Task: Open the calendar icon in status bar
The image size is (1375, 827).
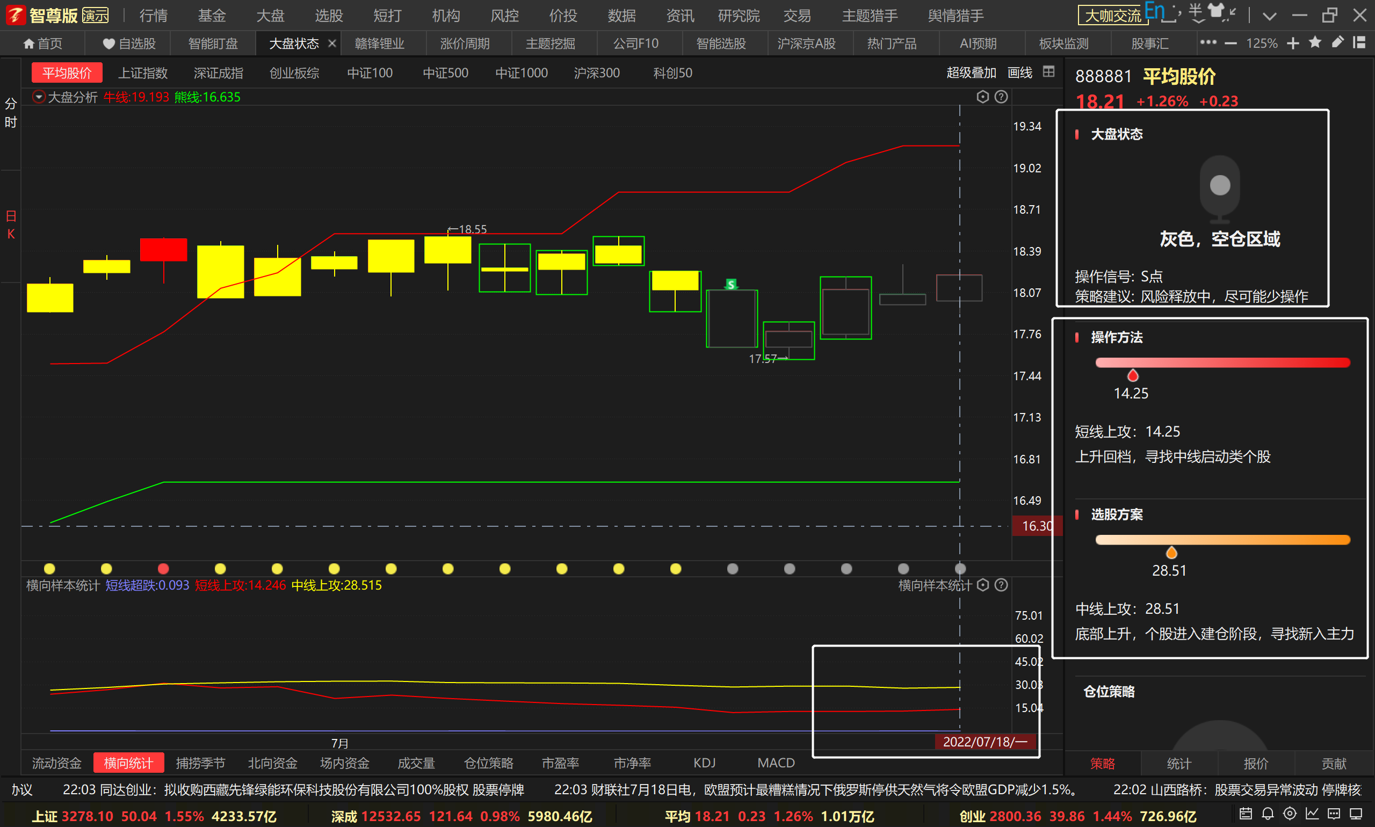Action: [1246, 814]
